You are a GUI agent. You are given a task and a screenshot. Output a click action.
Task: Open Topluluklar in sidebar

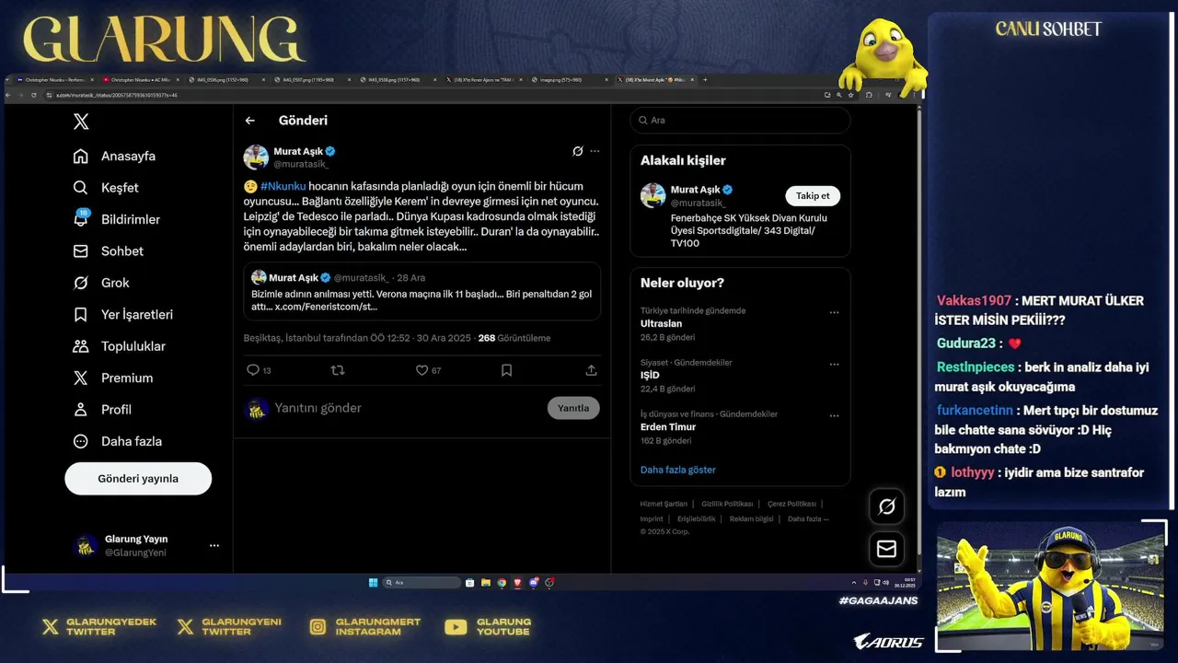click(x=120, y=346)
